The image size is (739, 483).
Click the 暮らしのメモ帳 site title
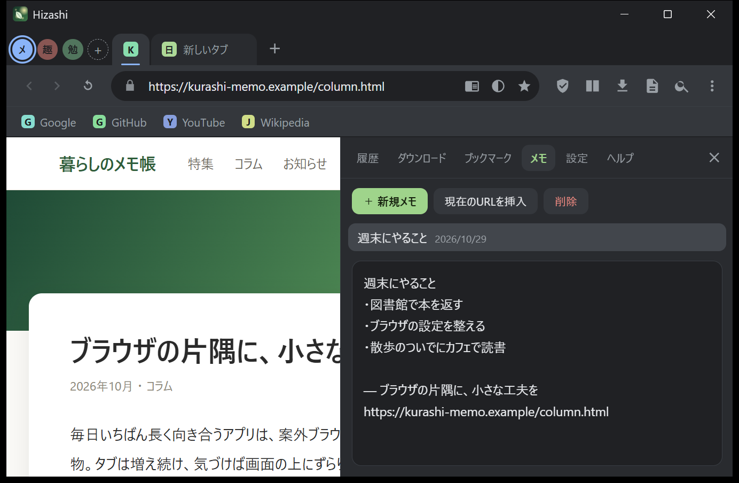pos(107,164)
